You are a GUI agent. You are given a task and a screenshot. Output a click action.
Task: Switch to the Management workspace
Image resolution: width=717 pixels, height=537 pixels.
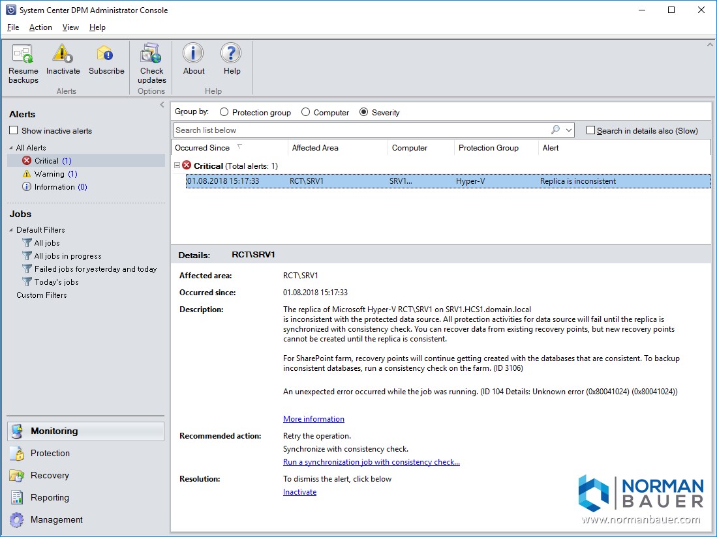point(85,519)
